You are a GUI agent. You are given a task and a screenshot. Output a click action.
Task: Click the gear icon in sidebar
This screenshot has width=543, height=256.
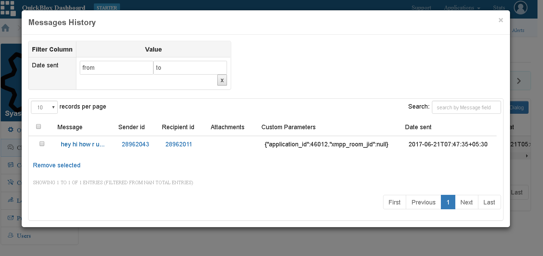(11, 130)
